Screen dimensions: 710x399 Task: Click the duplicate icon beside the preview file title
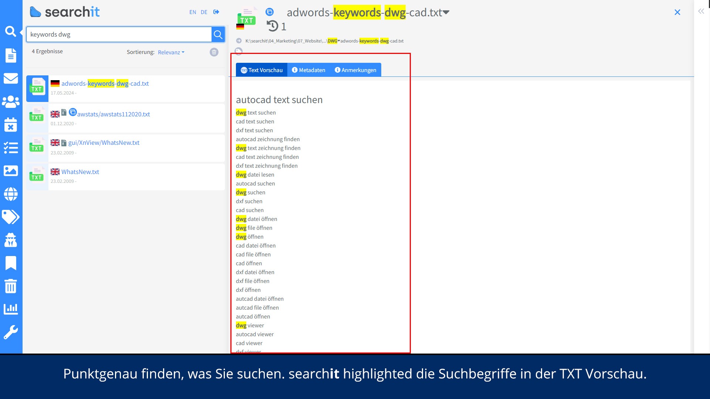270,12
